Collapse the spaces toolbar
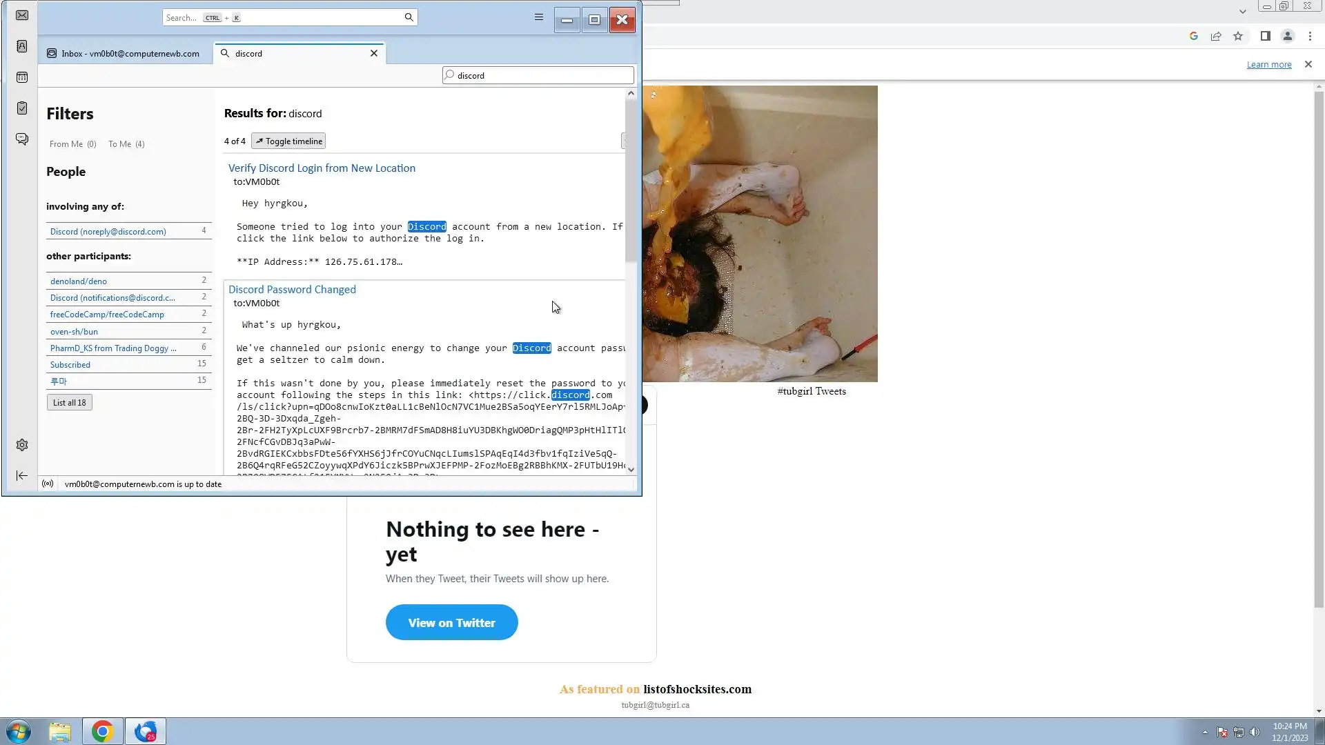Image resolution: width=1325 pixels, height=745 pixels. coord(22,475)
